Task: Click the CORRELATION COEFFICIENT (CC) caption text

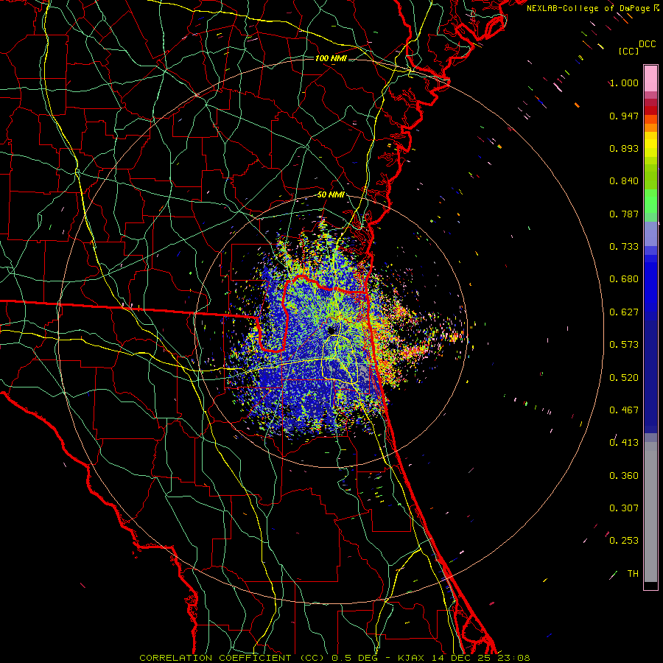Action: [232, 658]
